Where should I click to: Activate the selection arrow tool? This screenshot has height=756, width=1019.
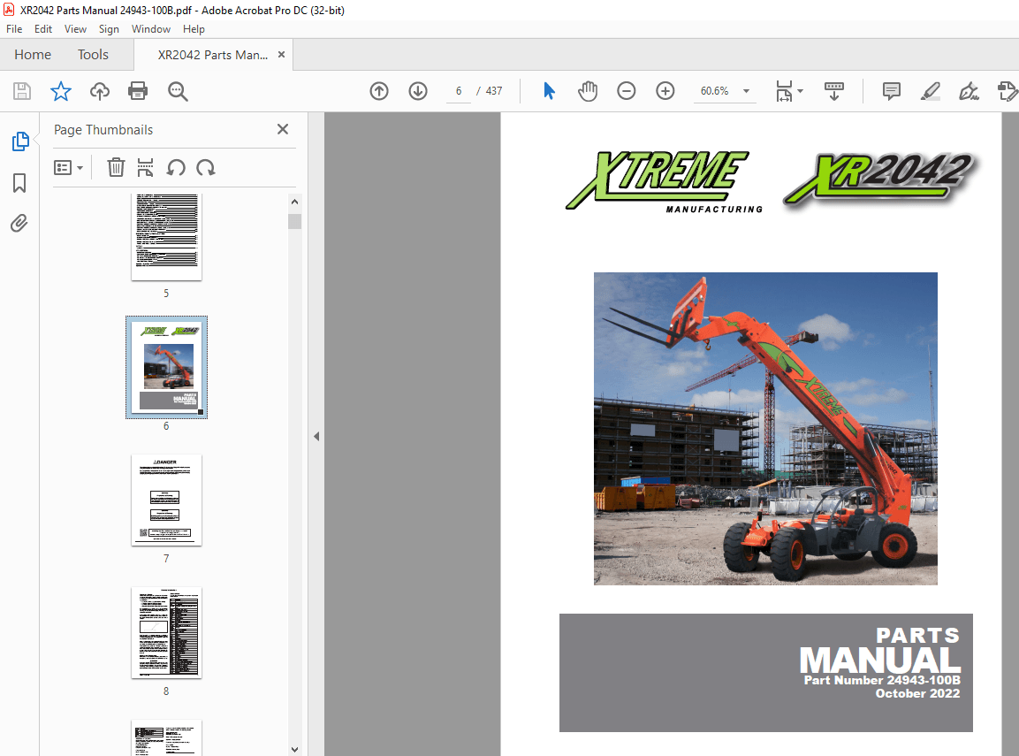(548, 90)
